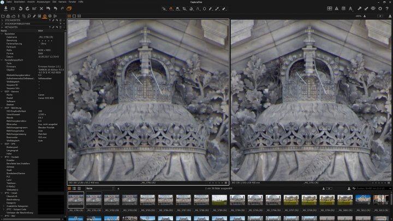Open preferences gear icon at top right
Screen dimensions: 393x221
pos(380,9)
